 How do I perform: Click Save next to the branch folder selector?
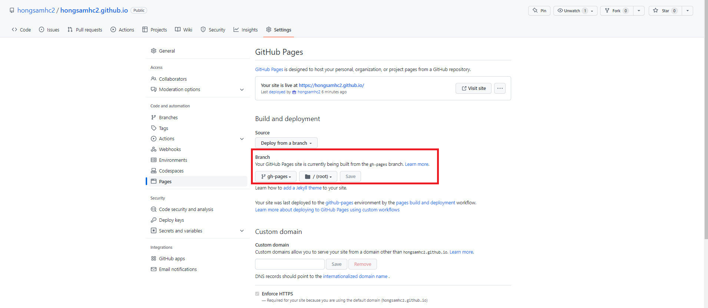point(350,177)
